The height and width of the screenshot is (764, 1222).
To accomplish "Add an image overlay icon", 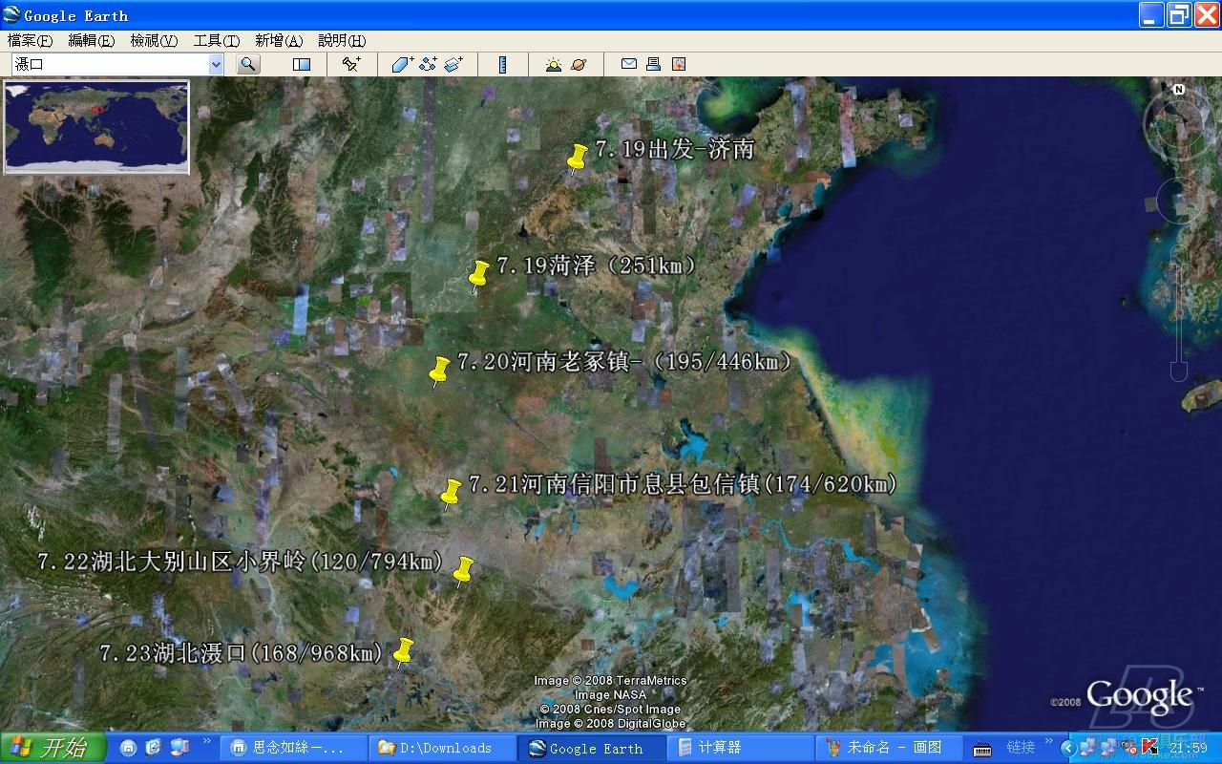I will (453, 64).
